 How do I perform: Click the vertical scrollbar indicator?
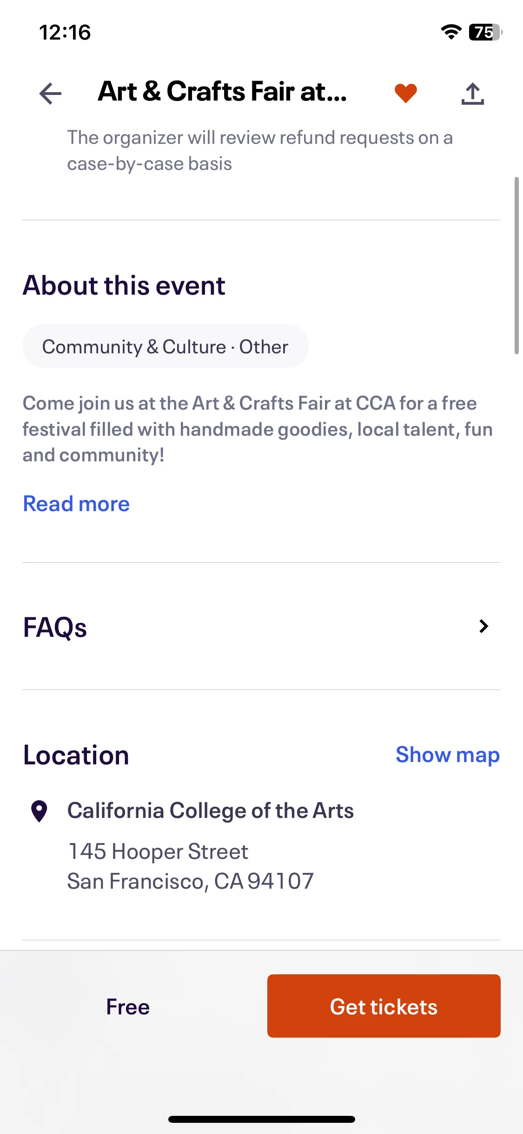pos(516,265)
